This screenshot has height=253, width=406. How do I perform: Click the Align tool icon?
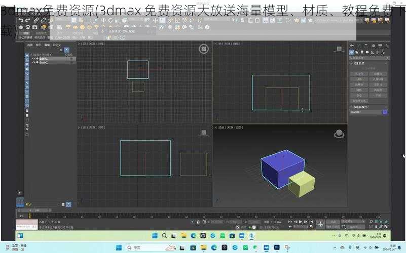click(x=242, y=20)
